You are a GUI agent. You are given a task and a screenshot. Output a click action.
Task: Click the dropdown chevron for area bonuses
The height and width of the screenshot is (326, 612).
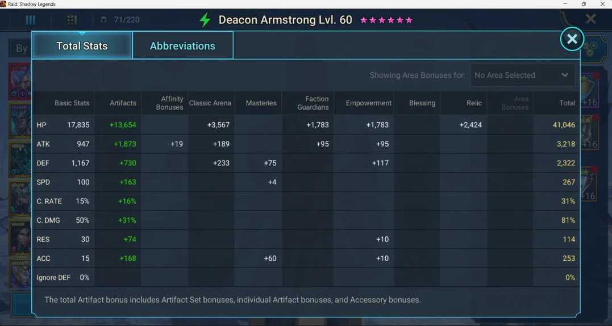(x=565, y=76)
